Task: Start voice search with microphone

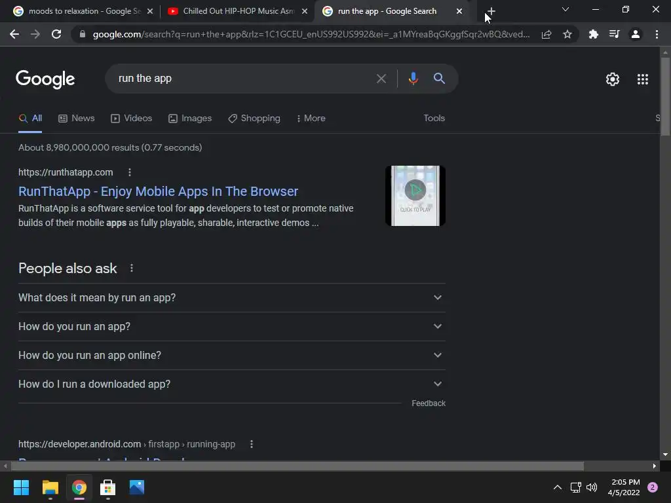Action: (413, 79)
